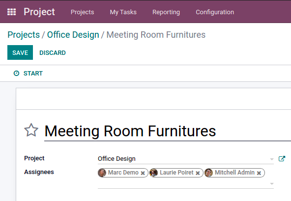The image size is (291, 201).
Task: Go to Office Design breadcrumb link
Action: coord(73,35)
